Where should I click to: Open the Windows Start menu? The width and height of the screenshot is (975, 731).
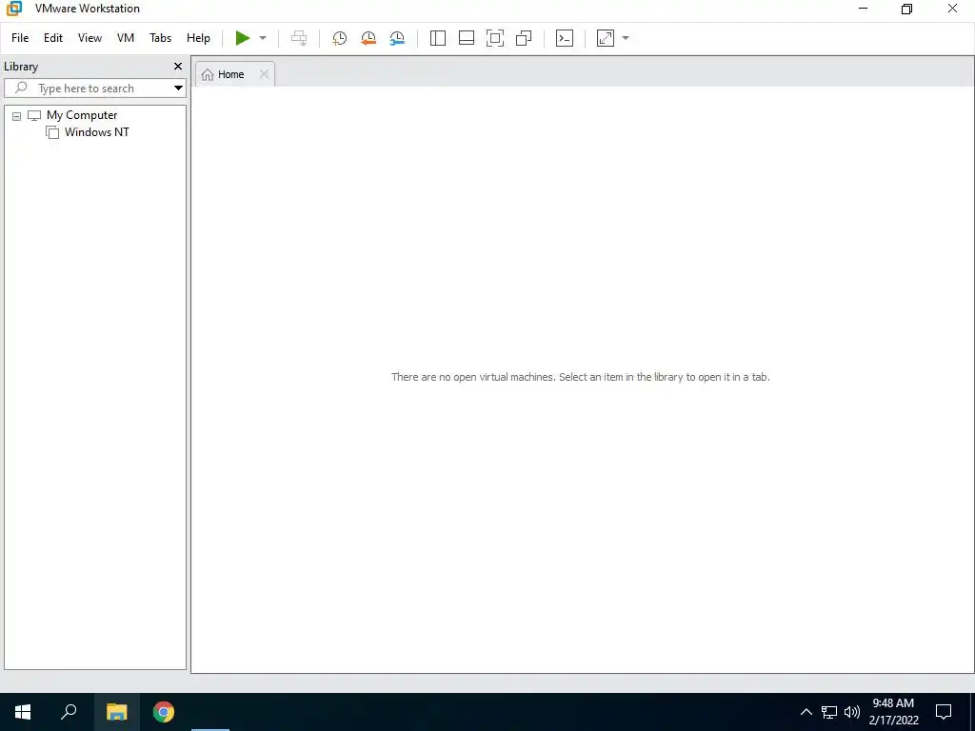coord(23,712)
